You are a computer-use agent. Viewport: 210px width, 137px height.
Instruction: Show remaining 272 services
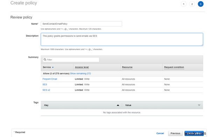[x=80, y=73]
